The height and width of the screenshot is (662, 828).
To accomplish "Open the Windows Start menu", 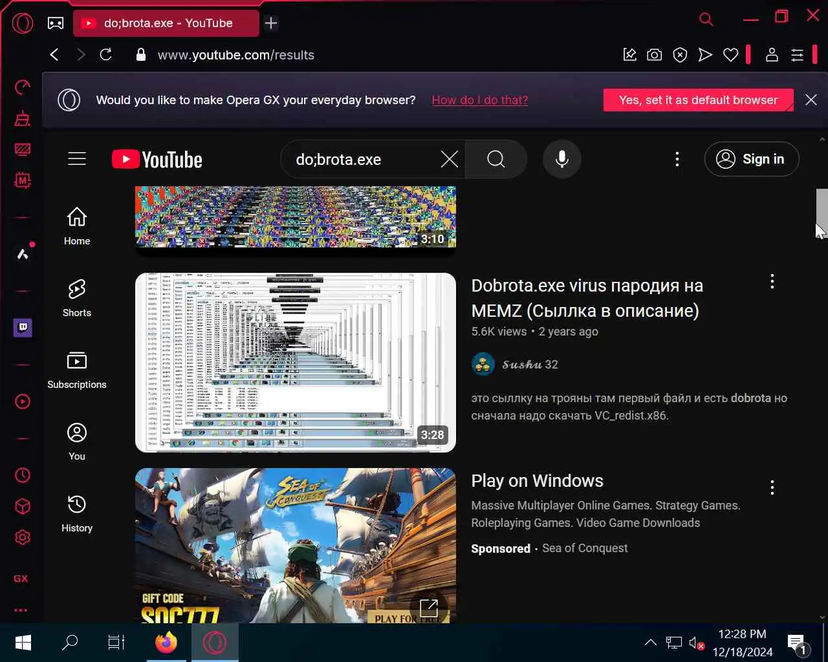I will (x=23, y=643).
